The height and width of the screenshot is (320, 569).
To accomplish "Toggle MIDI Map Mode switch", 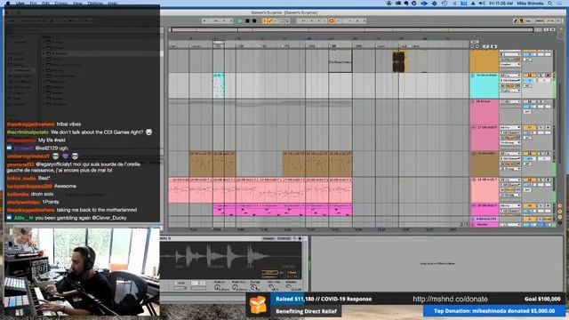I will tap(540, 21).
